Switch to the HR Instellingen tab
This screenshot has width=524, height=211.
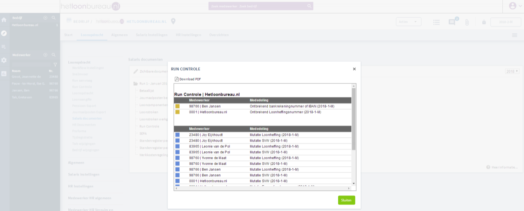[188, 35]
